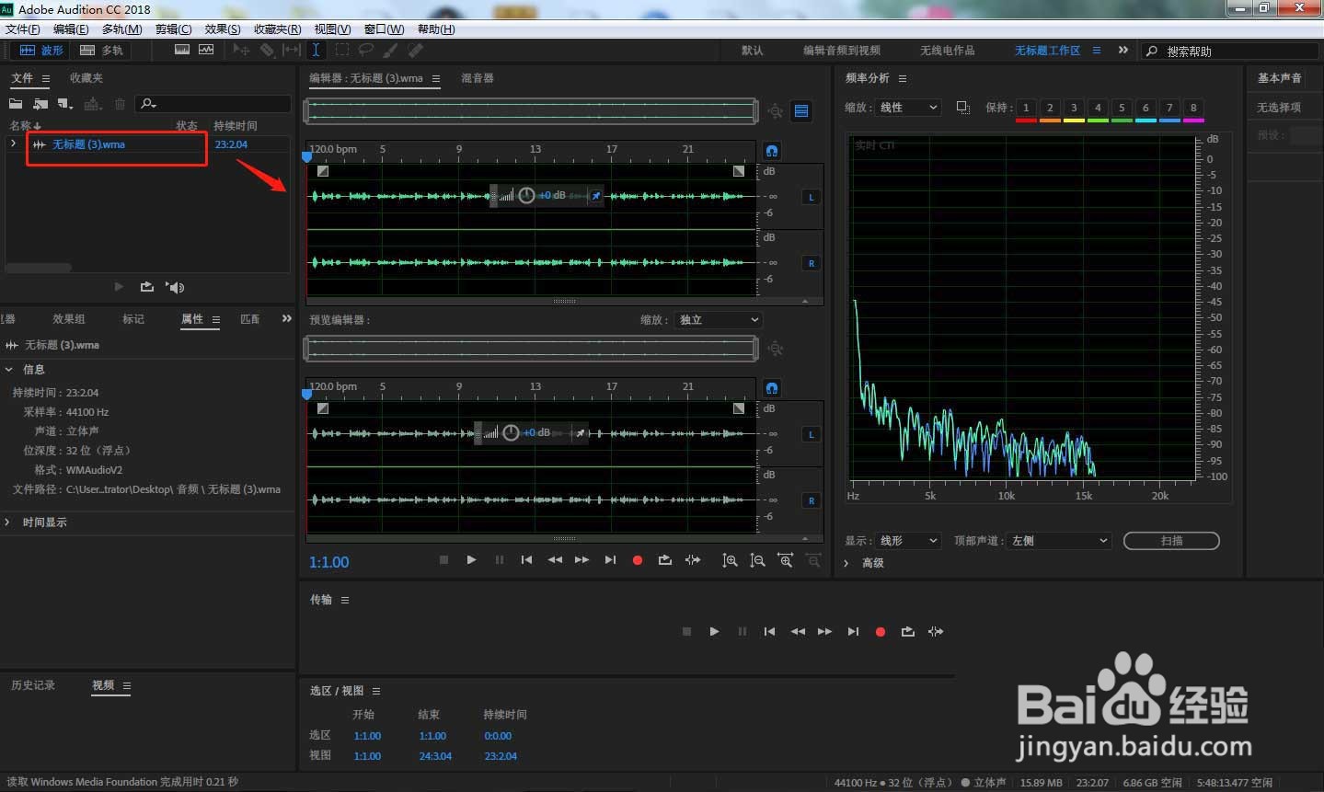1324x792 pixels.
Task: Open 显示 线形 dropdown
Action: coord(907,541)
